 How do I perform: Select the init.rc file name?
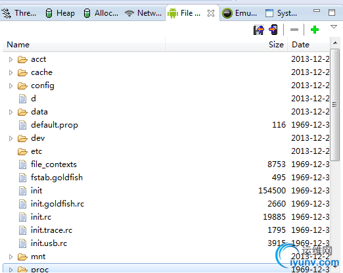(41, 217)
